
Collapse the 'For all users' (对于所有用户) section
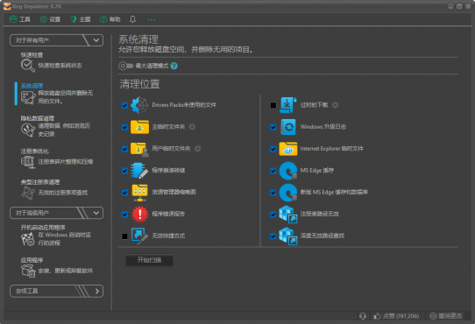pyautogui.click(x=57, y=40)
